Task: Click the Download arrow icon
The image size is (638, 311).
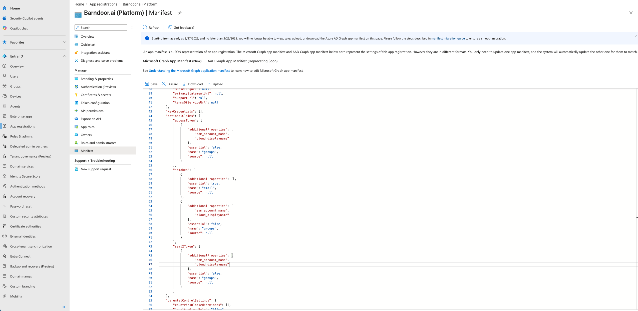Action: pos(184,84)
